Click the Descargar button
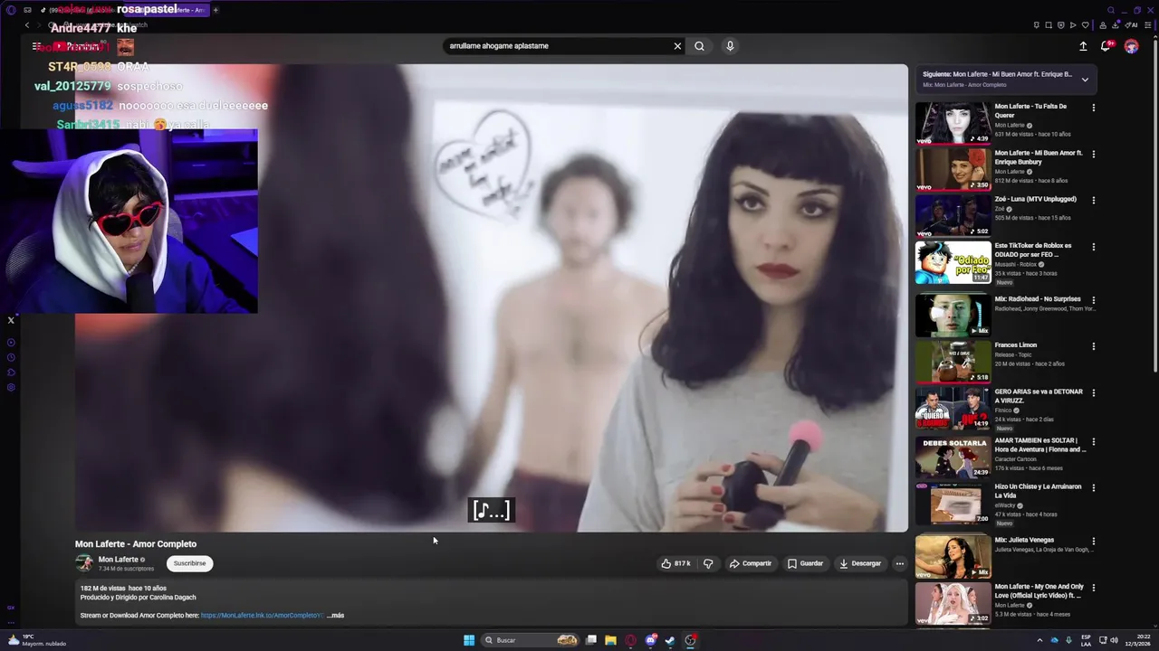The image size is (1159, 651). pos(860,563)
